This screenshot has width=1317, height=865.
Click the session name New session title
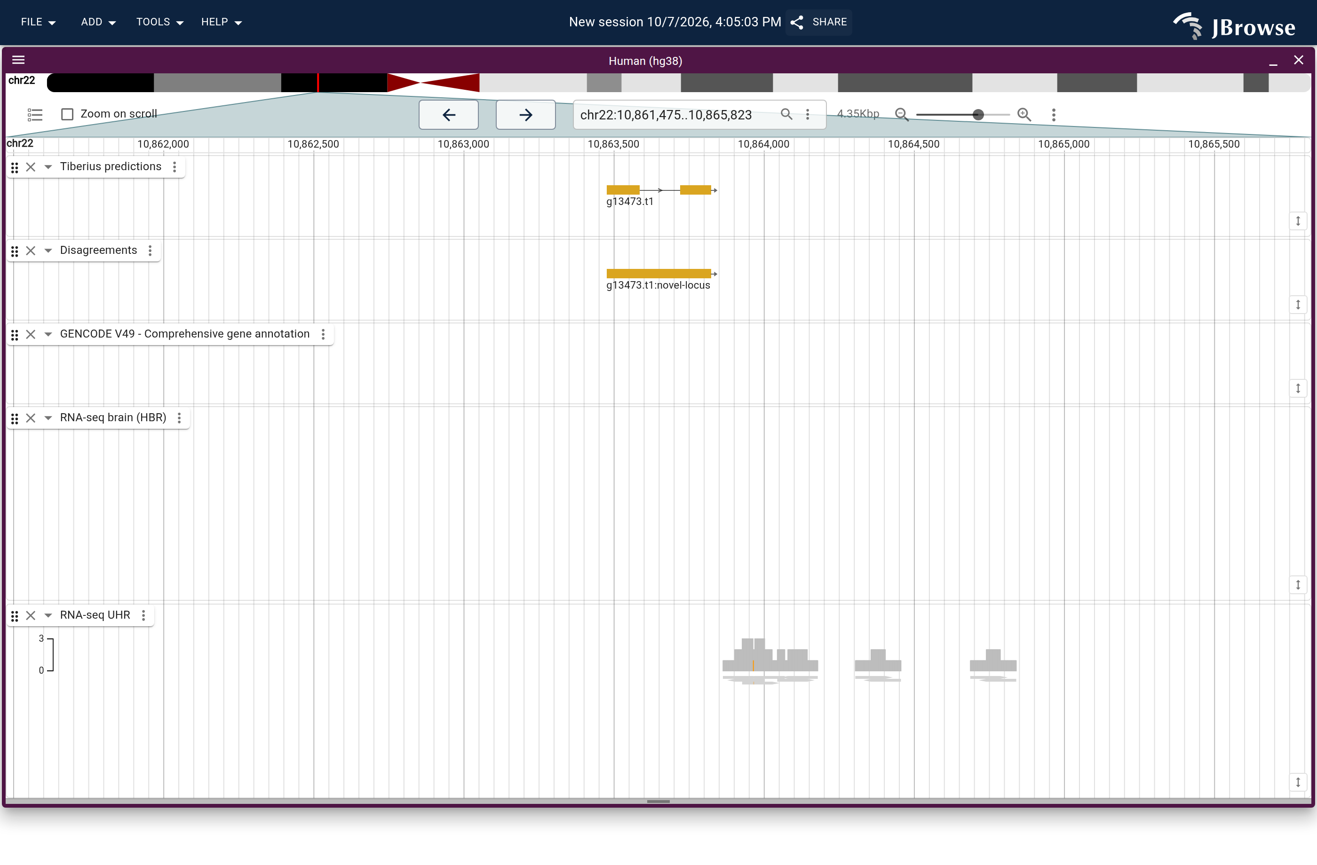click(x=675, y=22)
